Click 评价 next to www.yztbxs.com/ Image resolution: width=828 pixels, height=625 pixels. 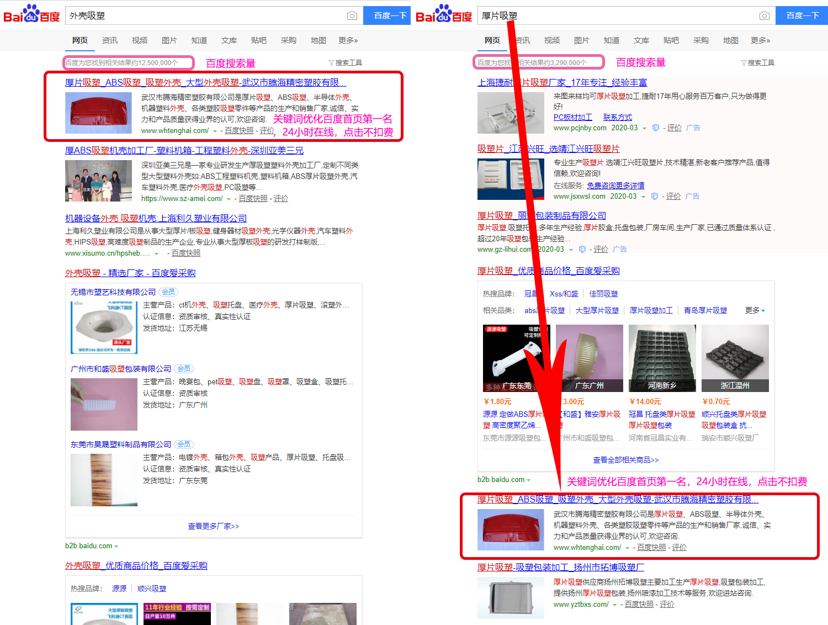(x=667, y=605)
